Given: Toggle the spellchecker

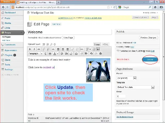Looking at the screenshot, I should click(87, 49).
